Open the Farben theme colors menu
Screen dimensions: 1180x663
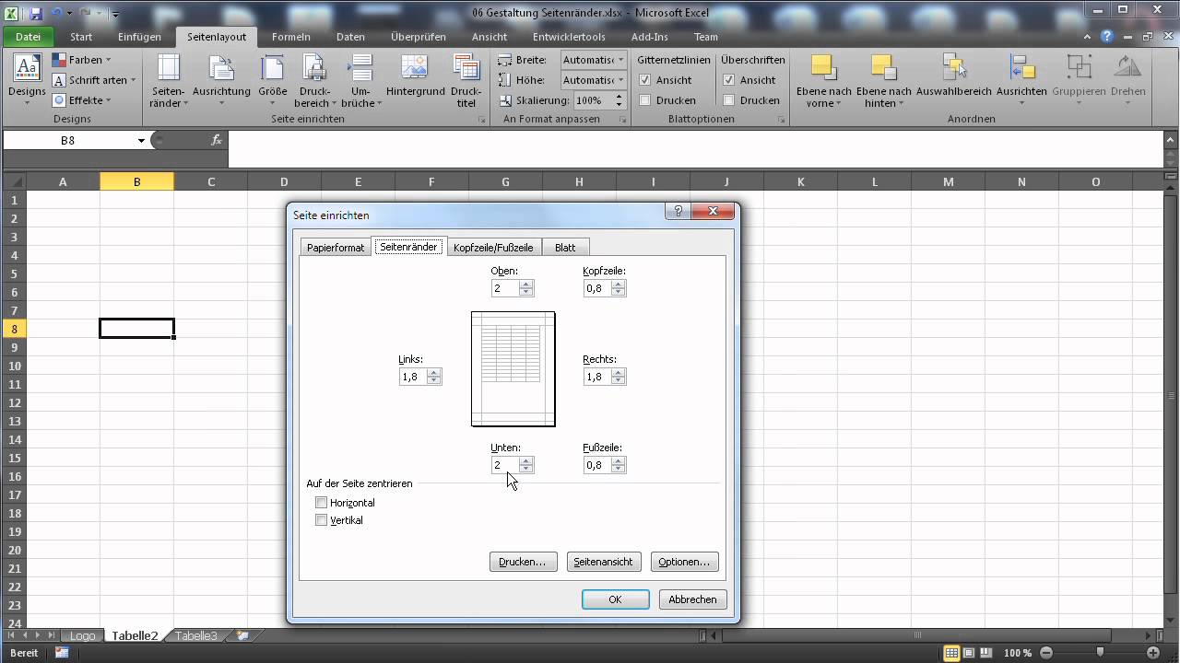(82, 60)
